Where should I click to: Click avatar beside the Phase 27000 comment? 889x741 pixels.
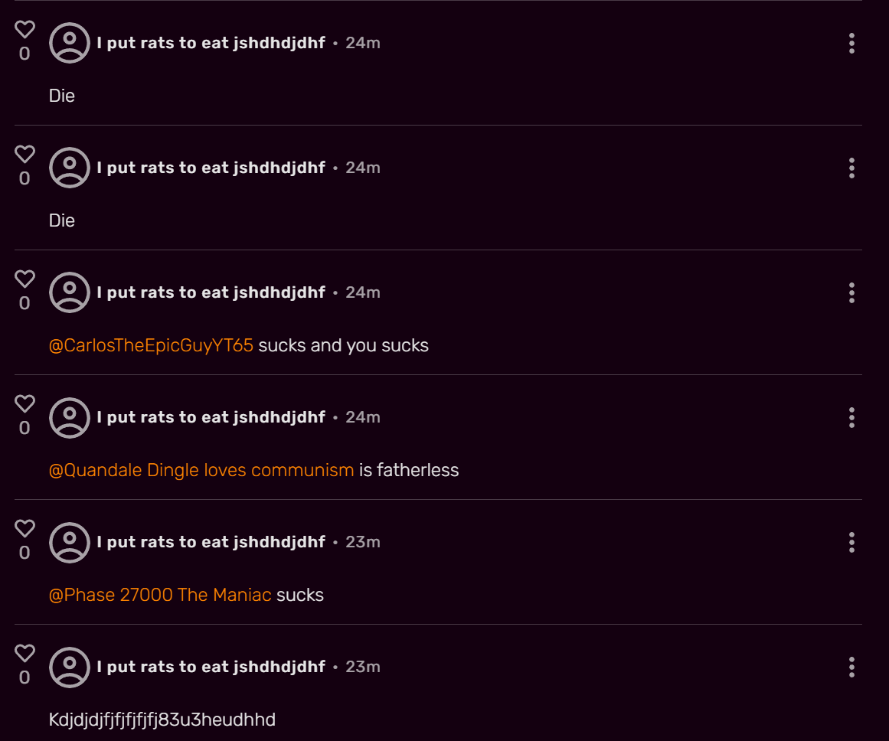coord(70,542)
